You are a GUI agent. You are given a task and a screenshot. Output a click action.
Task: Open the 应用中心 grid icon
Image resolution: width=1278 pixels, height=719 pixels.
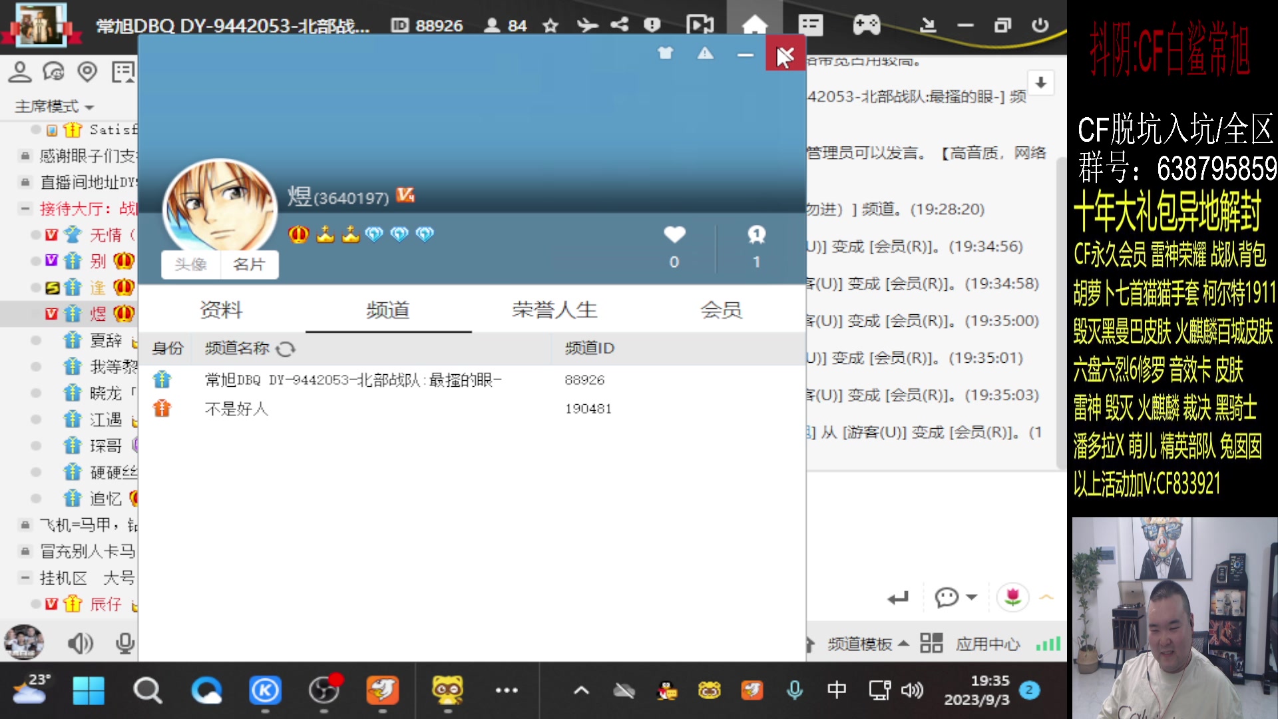pos(931,643)
